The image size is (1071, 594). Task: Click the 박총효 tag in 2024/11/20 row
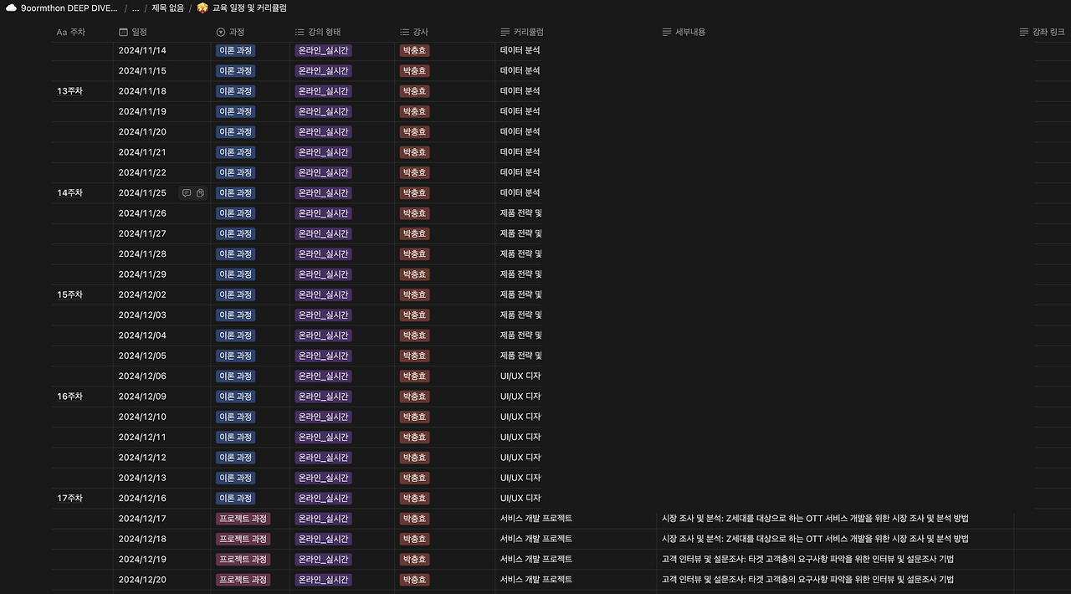pos(414,132)
